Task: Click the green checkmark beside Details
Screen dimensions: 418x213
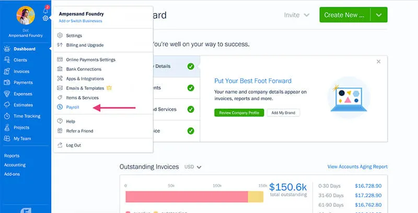Action: pos(191,66)
